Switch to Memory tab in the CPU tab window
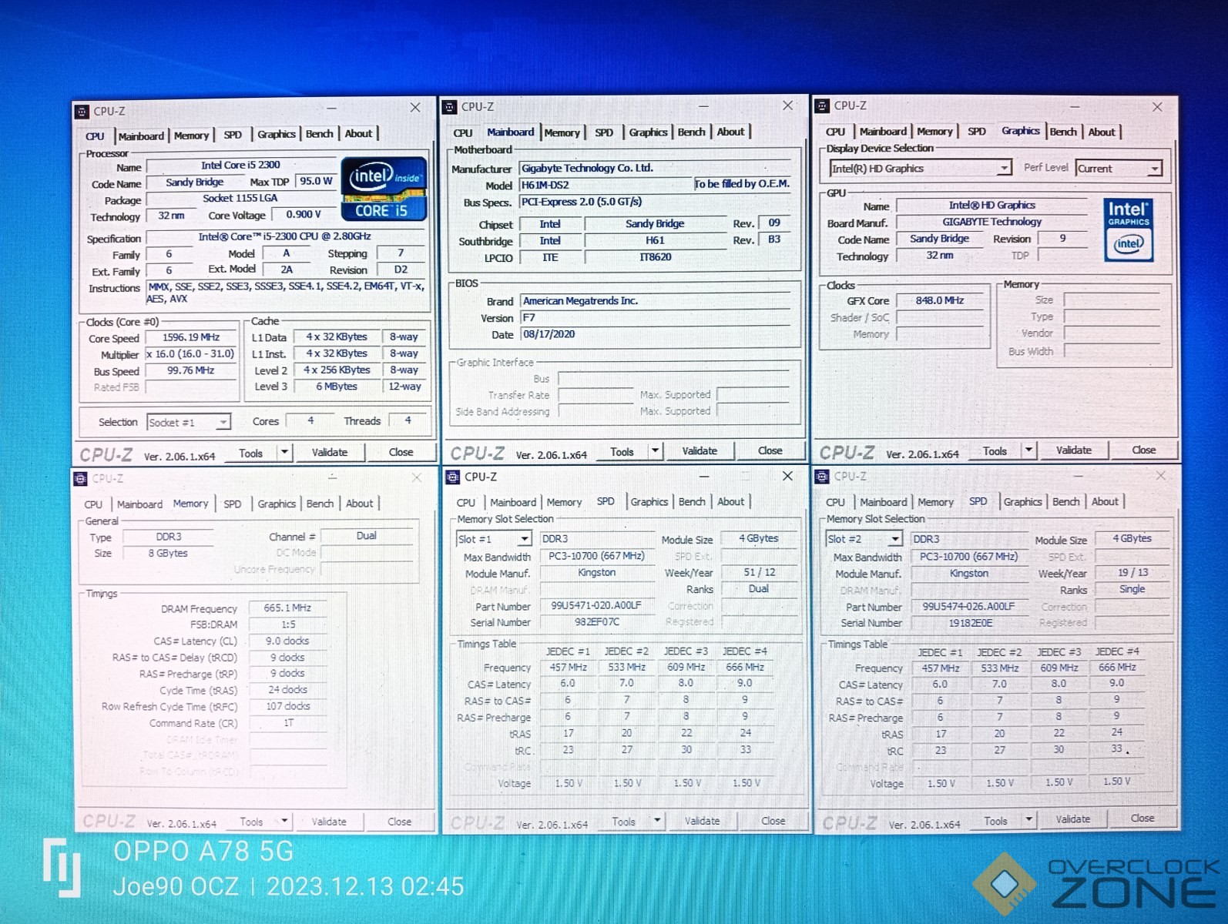Viewport: 1228px width, 924px height. coord(191,136)
